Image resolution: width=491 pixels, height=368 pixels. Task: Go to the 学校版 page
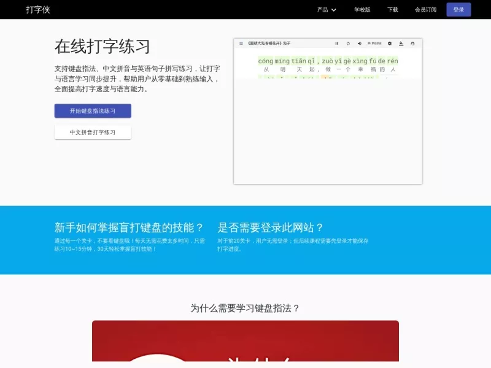pos(362,10)
